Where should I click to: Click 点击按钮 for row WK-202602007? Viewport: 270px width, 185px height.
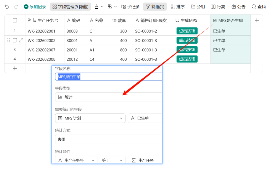click(187, 50)
